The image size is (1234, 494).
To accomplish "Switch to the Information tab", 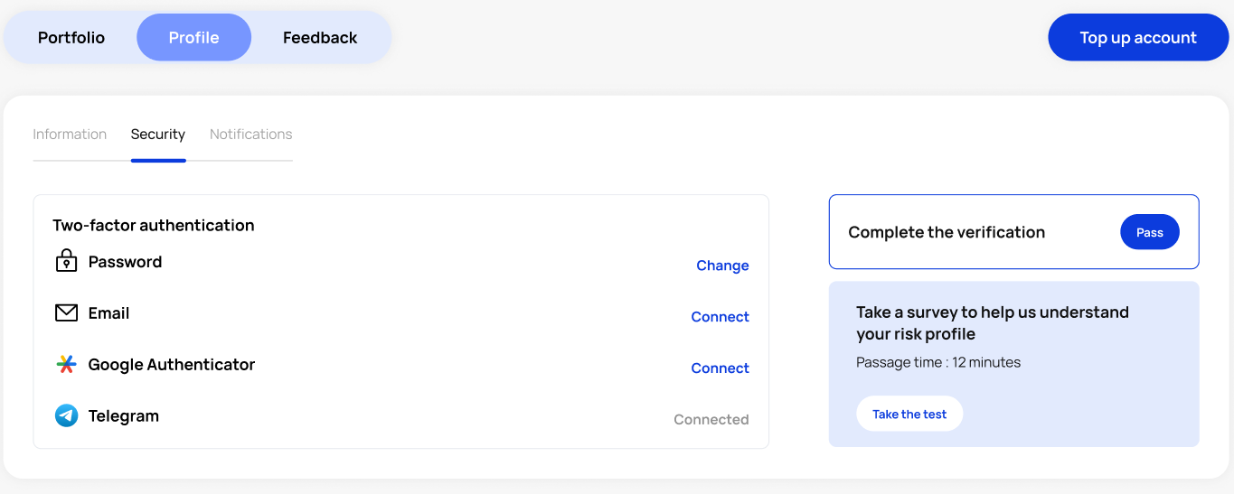I will point(70,135).
